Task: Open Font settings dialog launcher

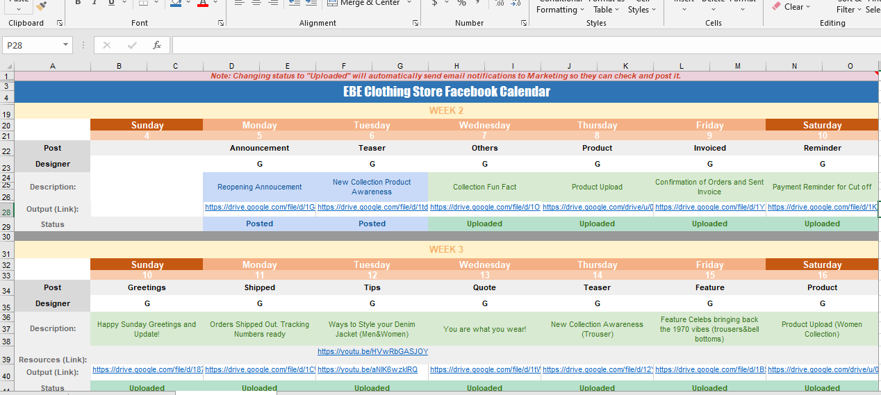Action: 221,23
